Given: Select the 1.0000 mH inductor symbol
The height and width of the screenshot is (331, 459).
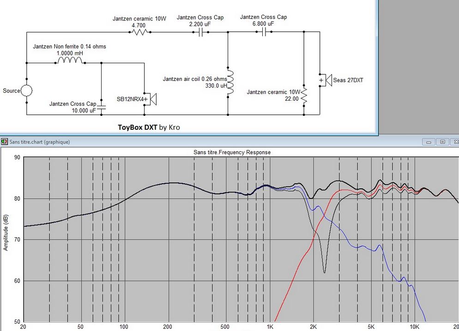Looking at the screenshot, I should pos(70,60).
